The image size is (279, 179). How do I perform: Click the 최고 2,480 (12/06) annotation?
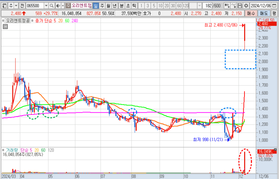pos(221,25)
